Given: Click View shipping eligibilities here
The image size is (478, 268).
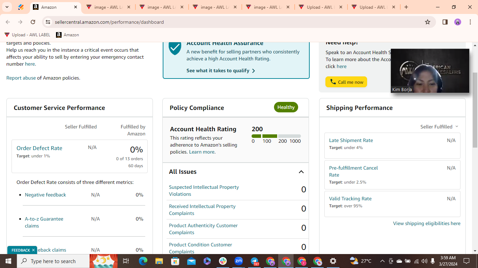Looking at the screenshot, I should (427, 223).
